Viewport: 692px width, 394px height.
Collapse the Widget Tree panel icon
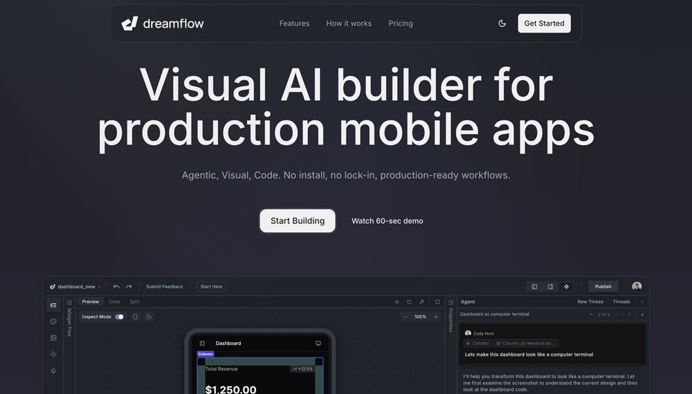pos(69,302)
